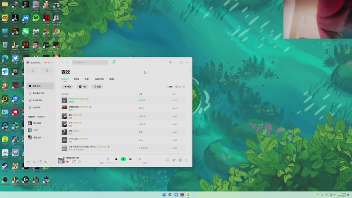The height and width of the screenshot is (198, 352).
Task: Open the Microsoft Edge desktop icon
Action: pos(5,60)
